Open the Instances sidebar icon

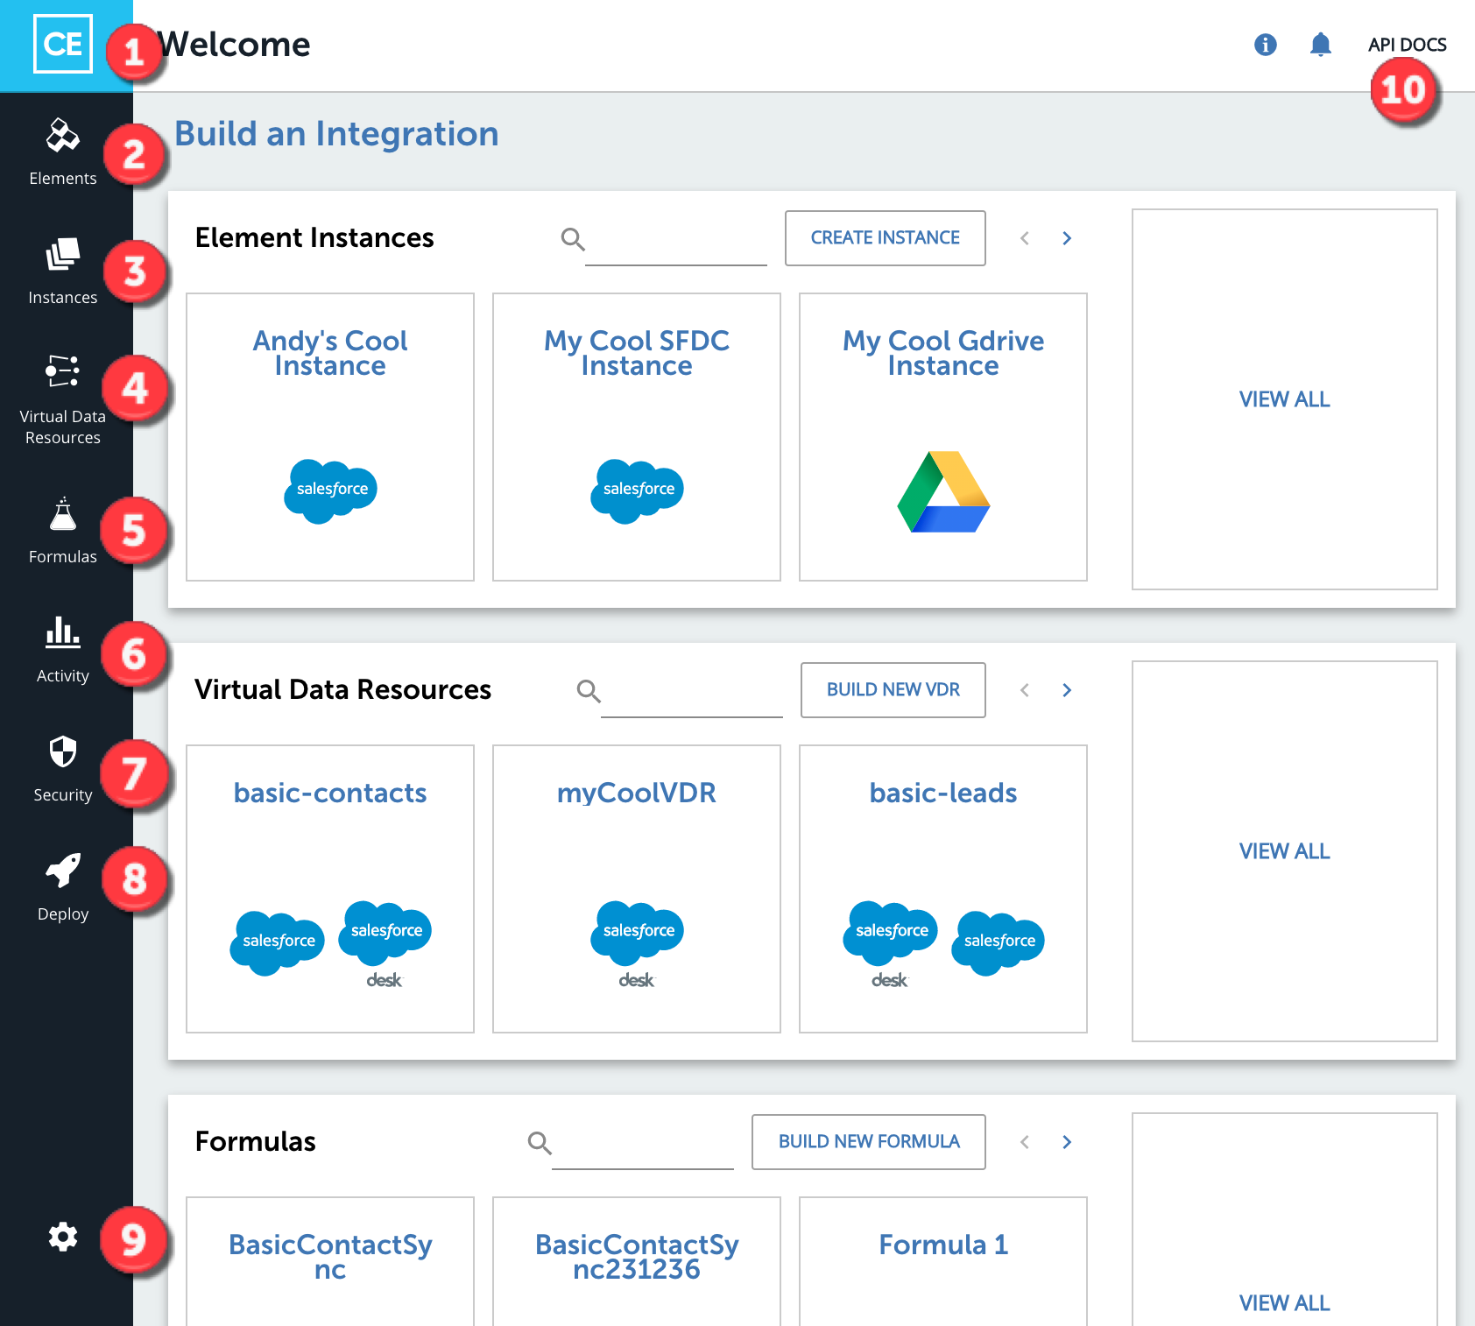point(63,254)
